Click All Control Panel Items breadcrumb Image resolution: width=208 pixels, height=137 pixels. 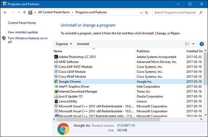pos(54,12)
